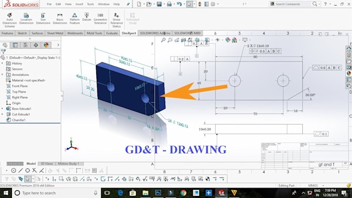
Task: Open the Insert menu
Action: click(79, 4)
